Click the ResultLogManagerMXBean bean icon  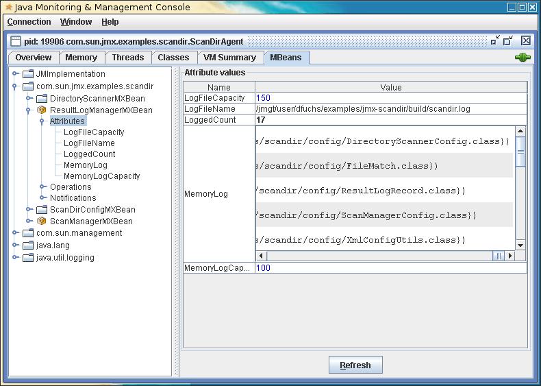(x=41, y=110)
